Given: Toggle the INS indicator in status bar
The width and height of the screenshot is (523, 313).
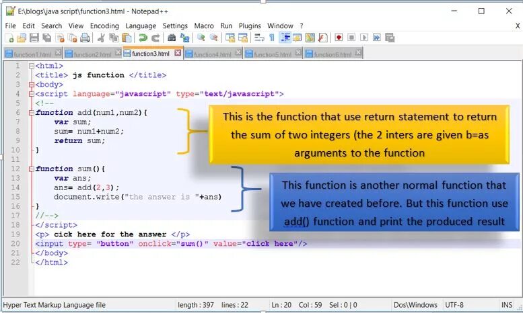Looking at the screenshot, I should point(507,305).
